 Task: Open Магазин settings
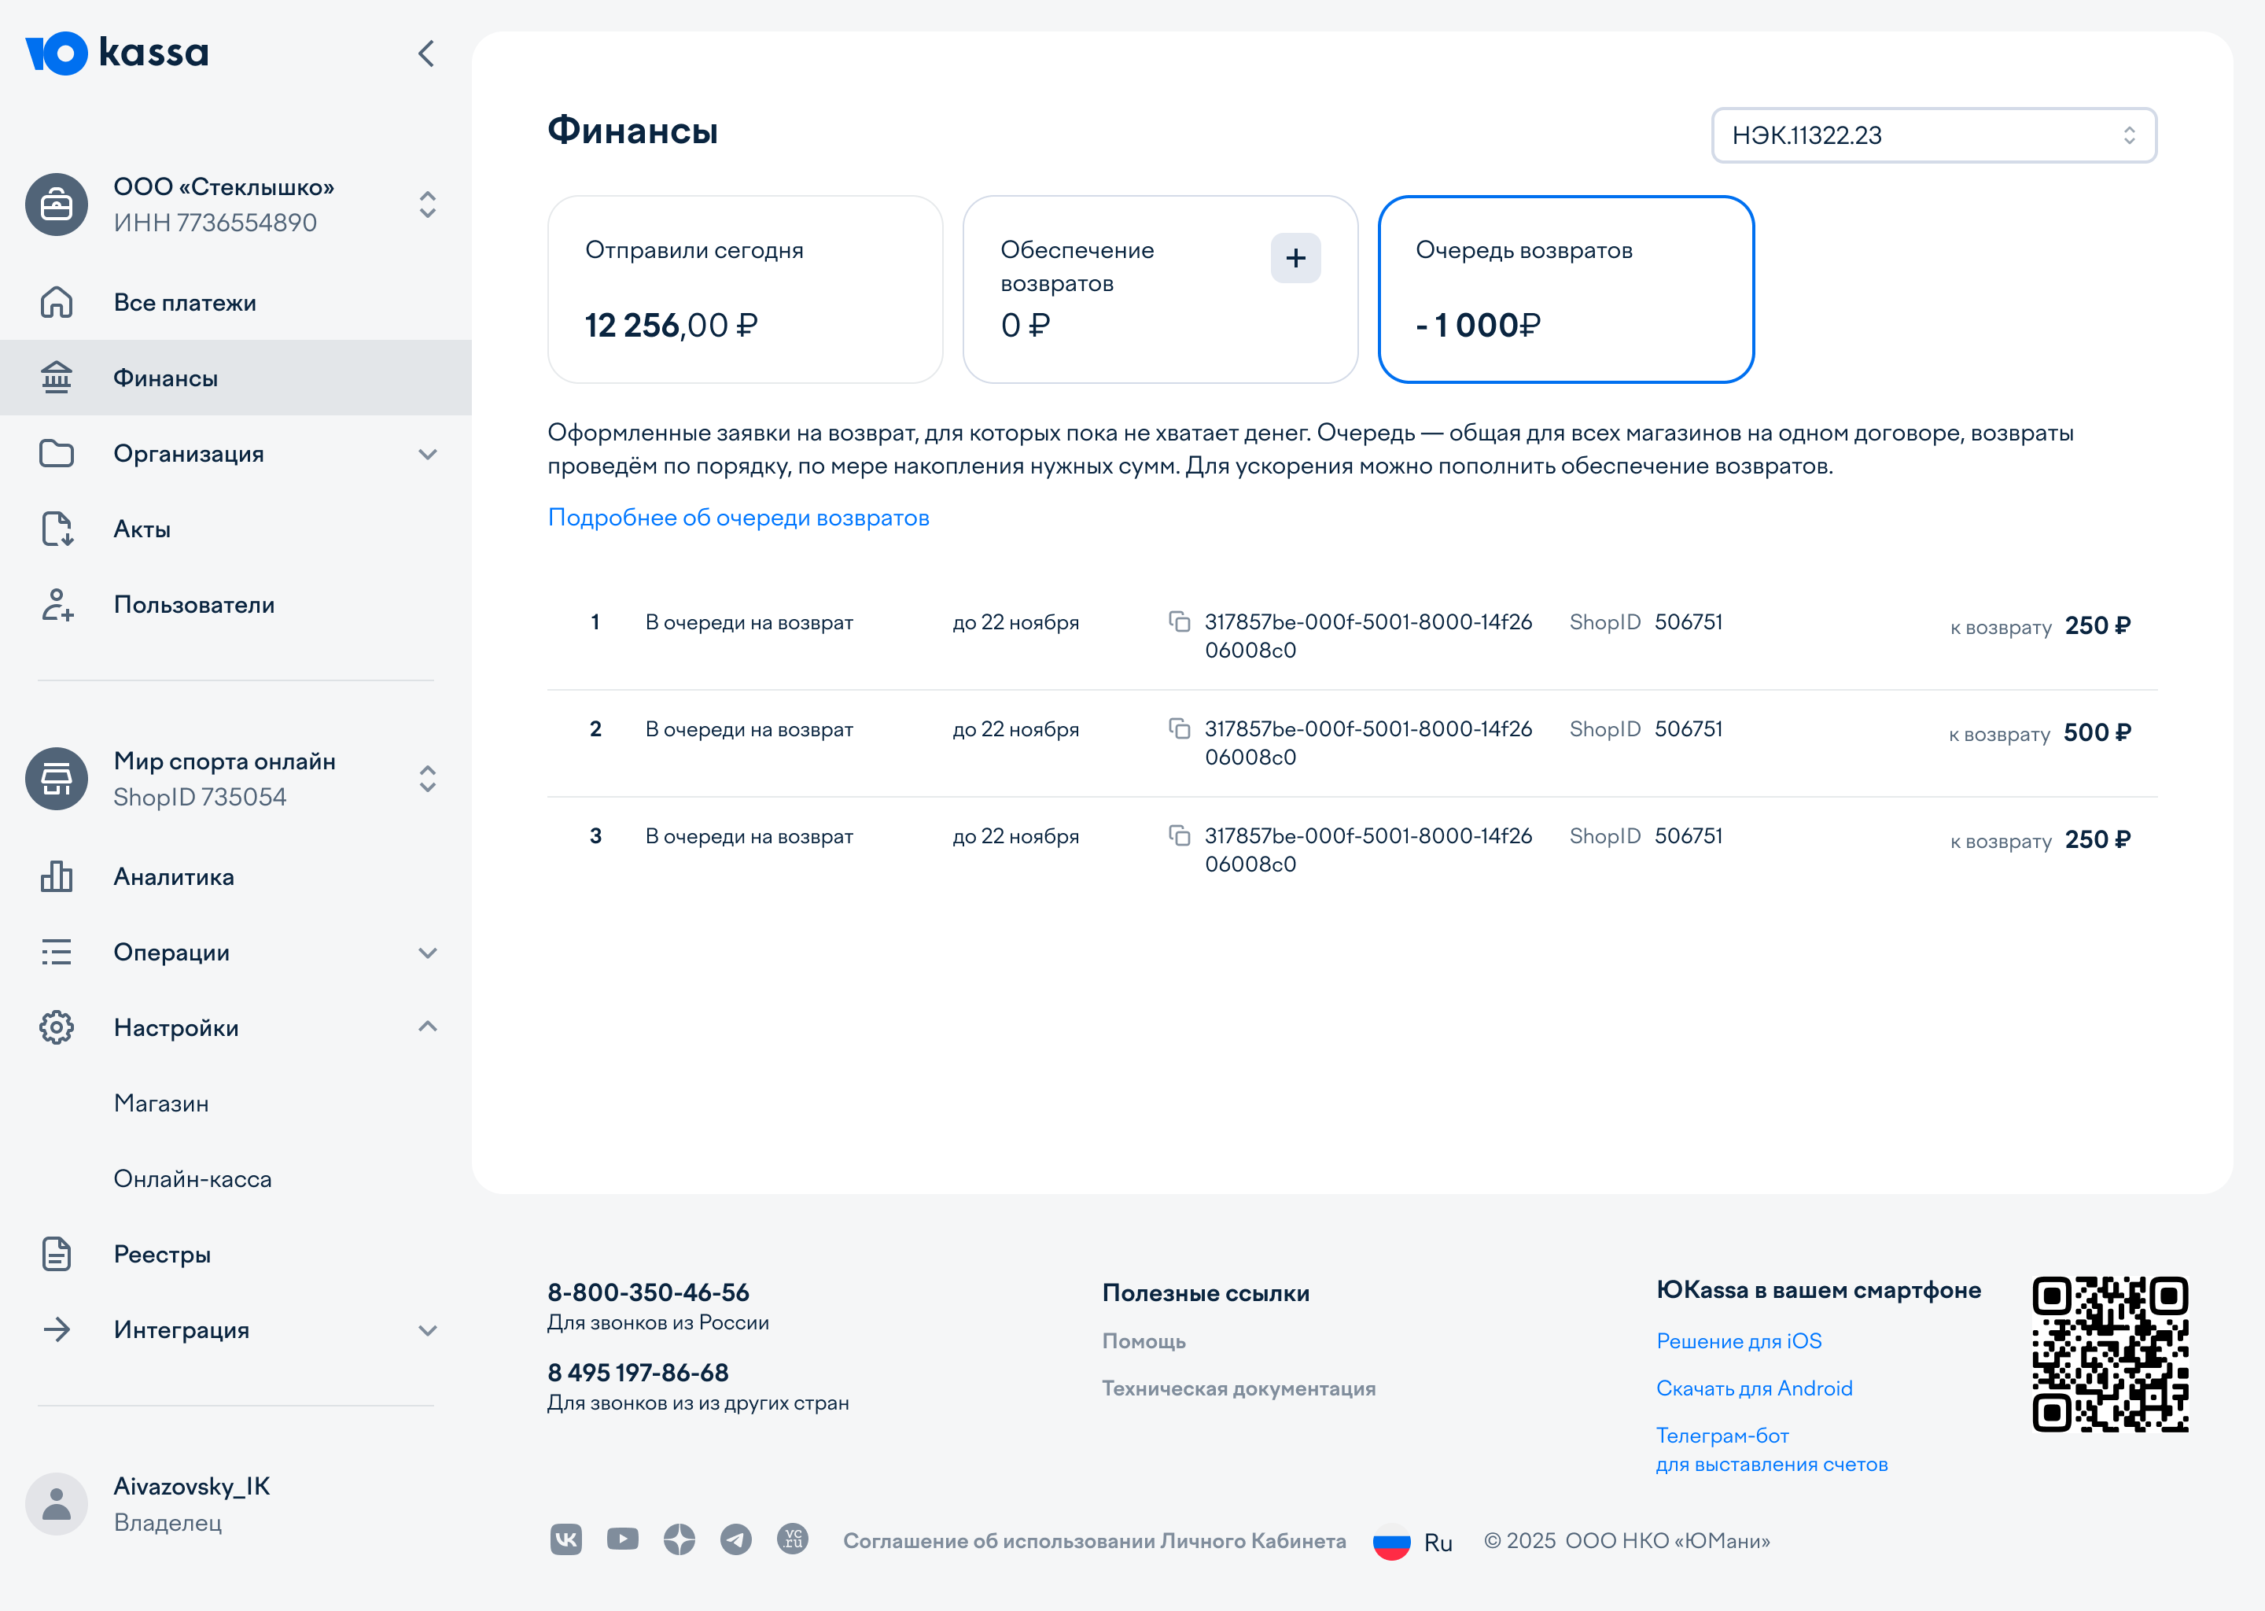click(162, 1103)
